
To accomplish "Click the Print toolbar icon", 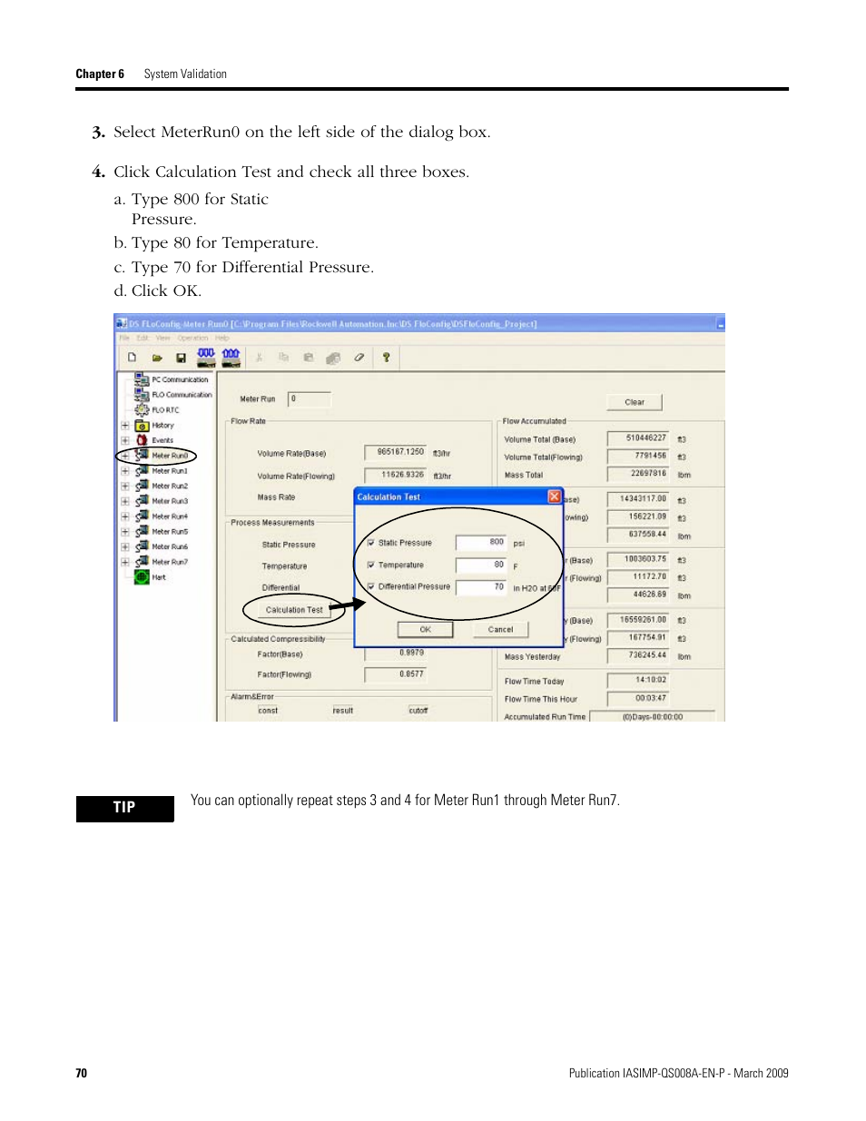I will (x=333, y=358).
